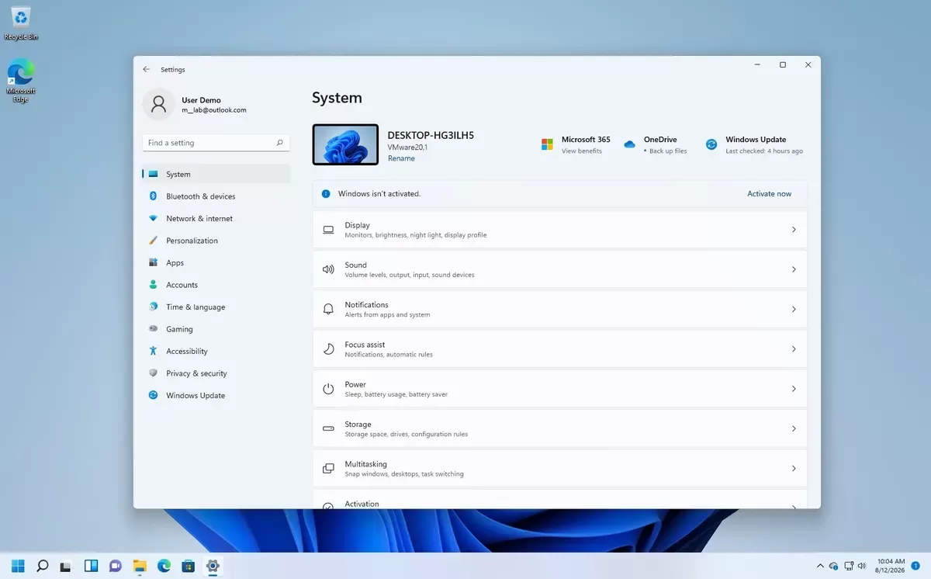This screenshot has width=931, height=579.
Task: Open Microsoft Store from the taskbar
Action: [x=188, y=566]
